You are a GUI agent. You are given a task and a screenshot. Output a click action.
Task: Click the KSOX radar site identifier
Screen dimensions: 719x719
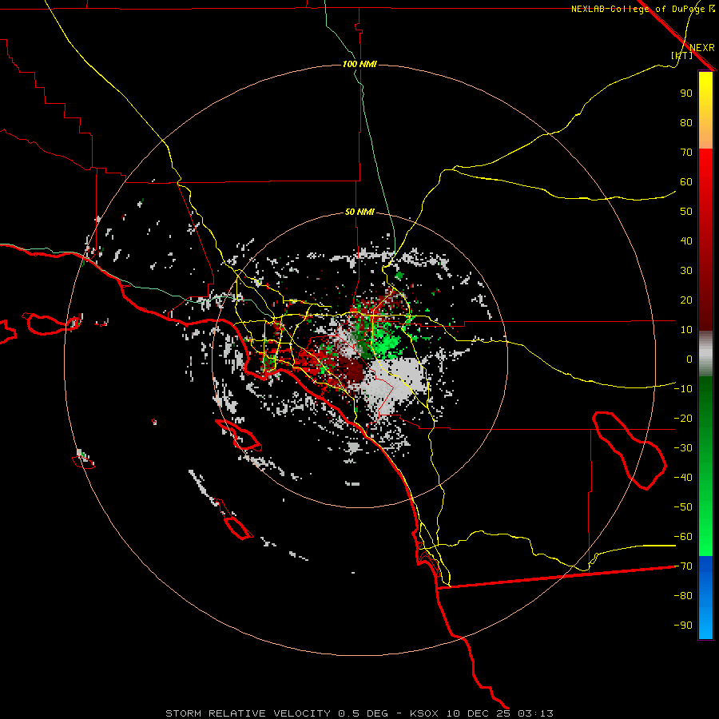point(423,713)
